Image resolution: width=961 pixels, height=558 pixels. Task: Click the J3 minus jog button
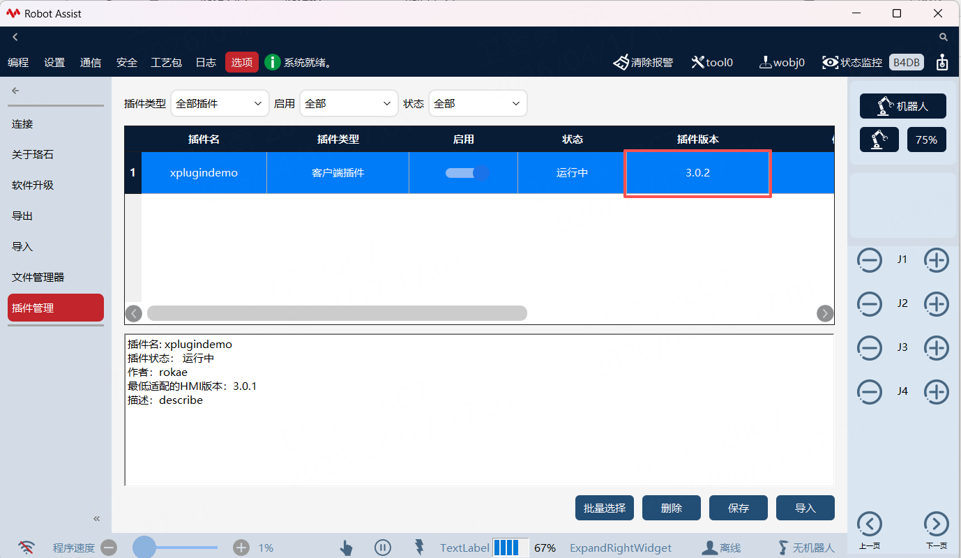coord(870,347)
